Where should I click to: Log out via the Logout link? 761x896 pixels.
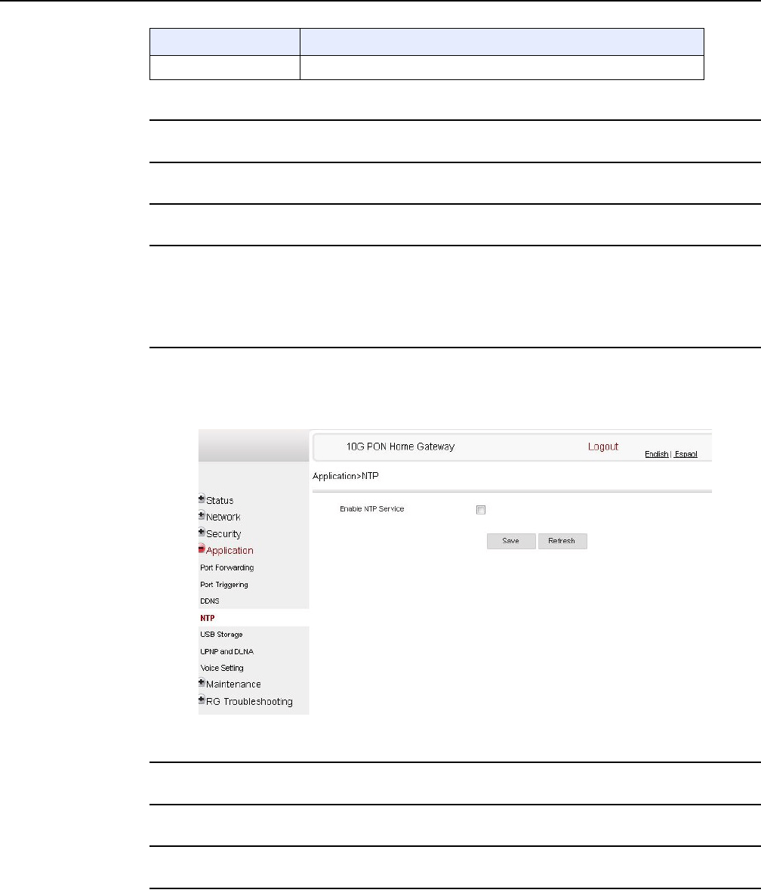pyautogui.click(x=603, y=446)
